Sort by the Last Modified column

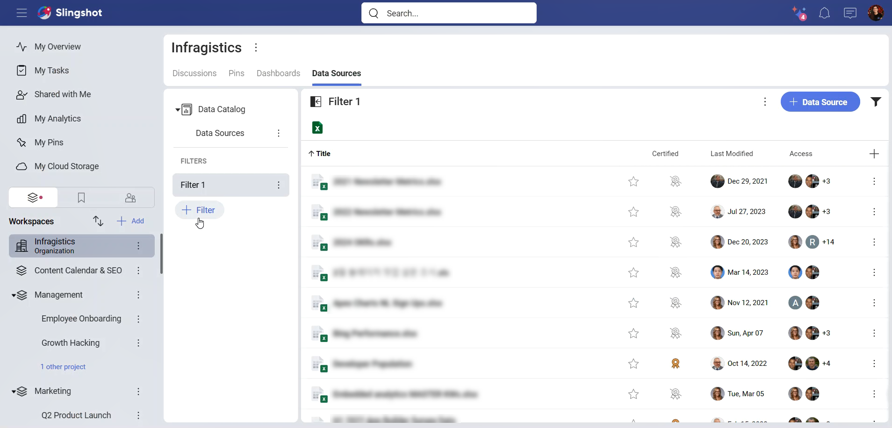732,154
